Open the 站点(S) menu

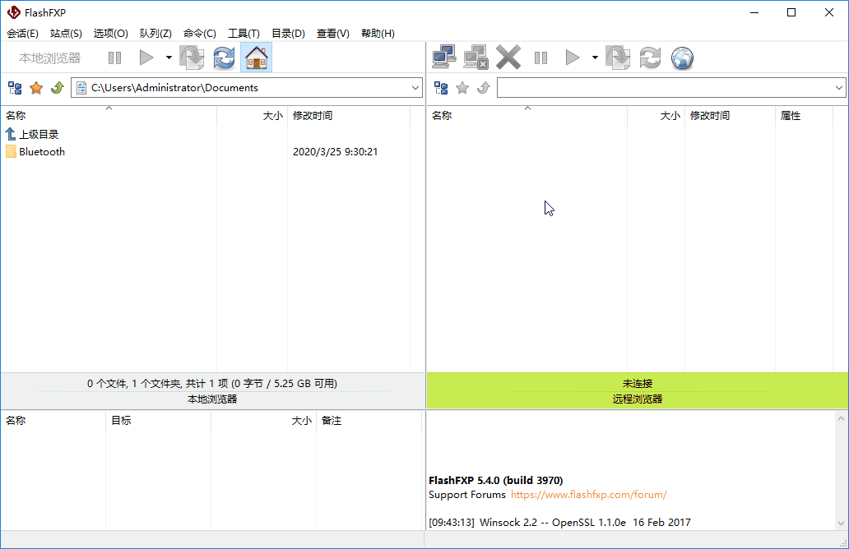(x=66, y=34)
